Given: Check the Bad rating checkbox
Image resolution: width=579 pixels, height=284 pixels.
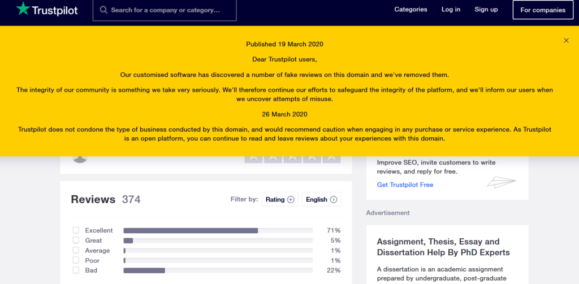Looking at the screenshot, I should (76, 270).
